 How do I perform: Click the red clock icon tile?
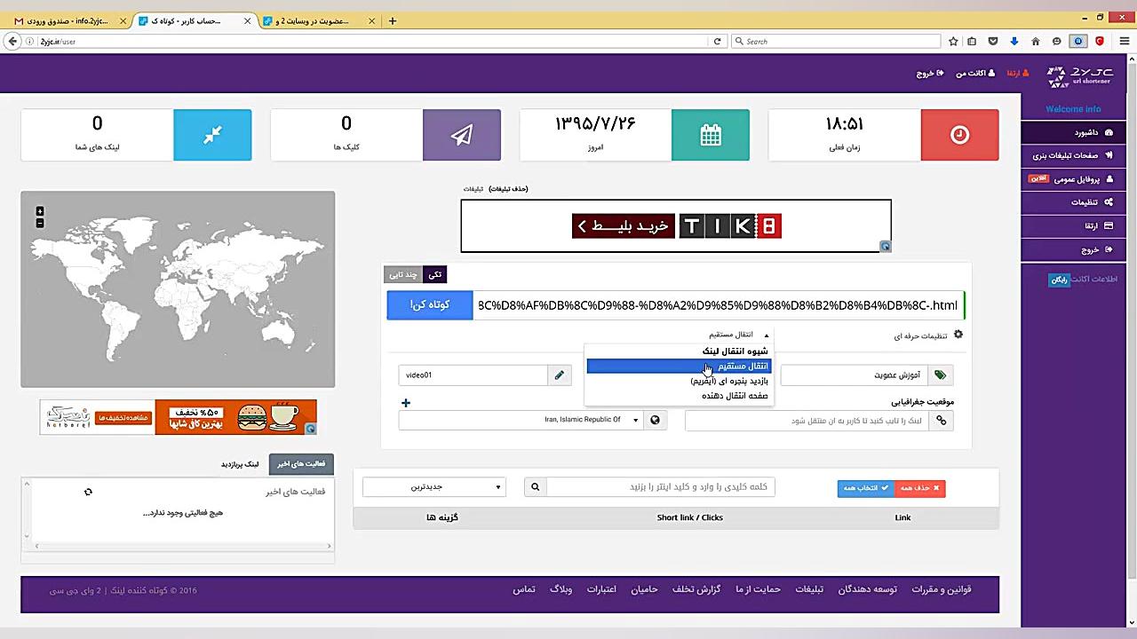[x=959, y=135]
